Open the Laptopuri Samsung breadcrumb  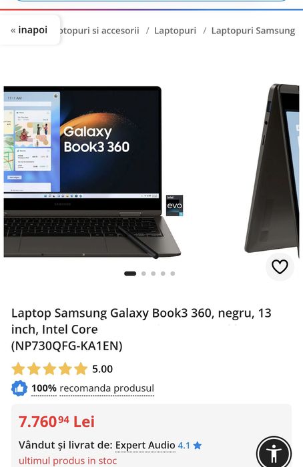[253, 31]
